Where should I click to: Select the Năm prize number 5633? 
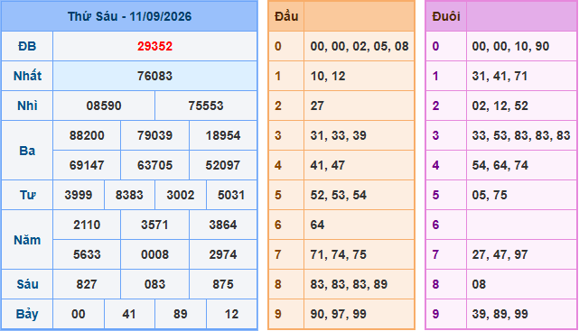(87, 254)
